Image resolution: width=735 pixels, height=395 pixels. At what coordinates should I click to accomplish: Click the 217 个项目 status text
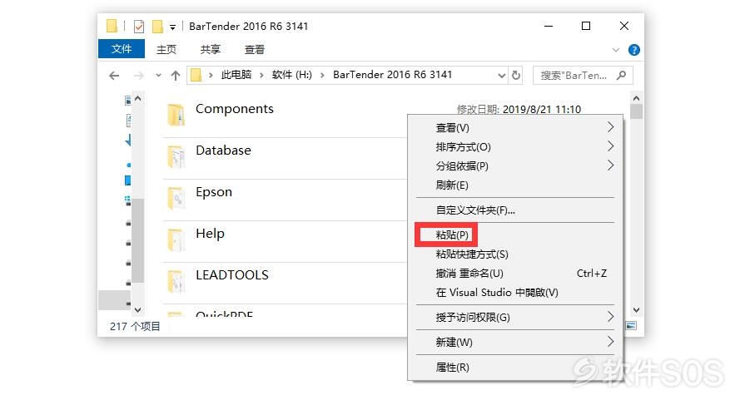(x=135, y=327)
